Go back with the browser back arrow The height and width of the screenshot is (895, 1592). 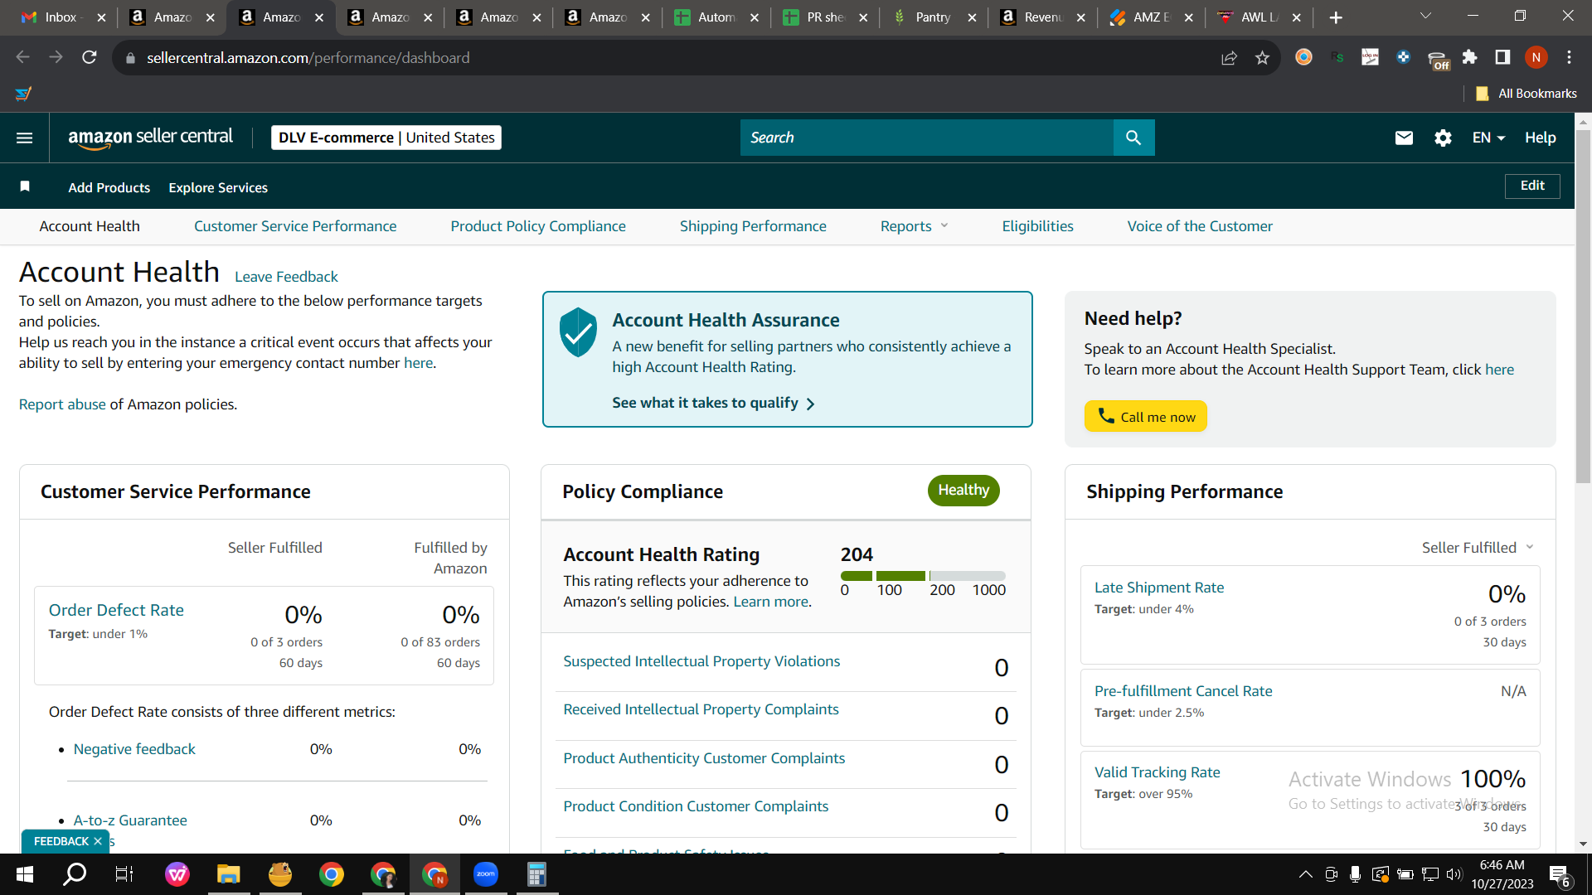tap(22, 57)
